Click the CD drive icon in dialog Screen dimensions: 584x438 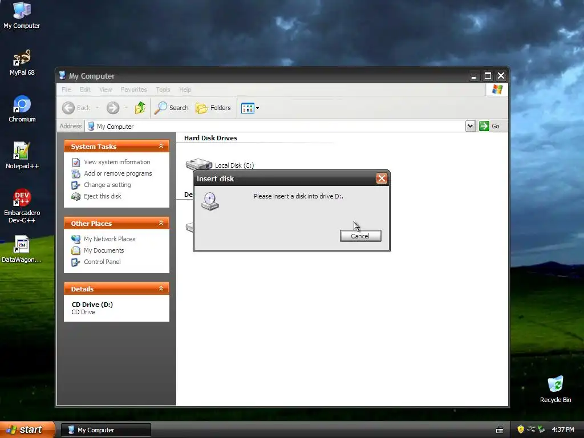(210, 201)
